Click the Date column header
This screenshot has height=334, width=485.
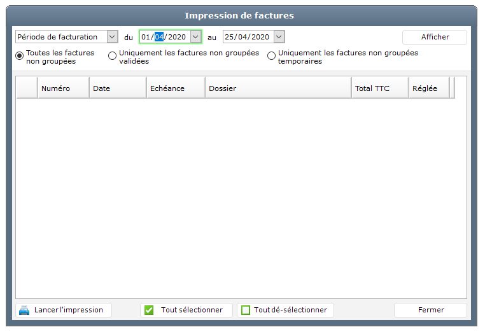click(118, 88)
